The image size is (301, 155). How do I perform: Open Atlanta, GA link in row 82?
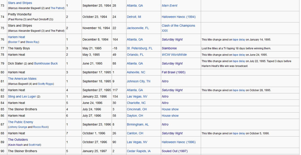tap(135, 90)
